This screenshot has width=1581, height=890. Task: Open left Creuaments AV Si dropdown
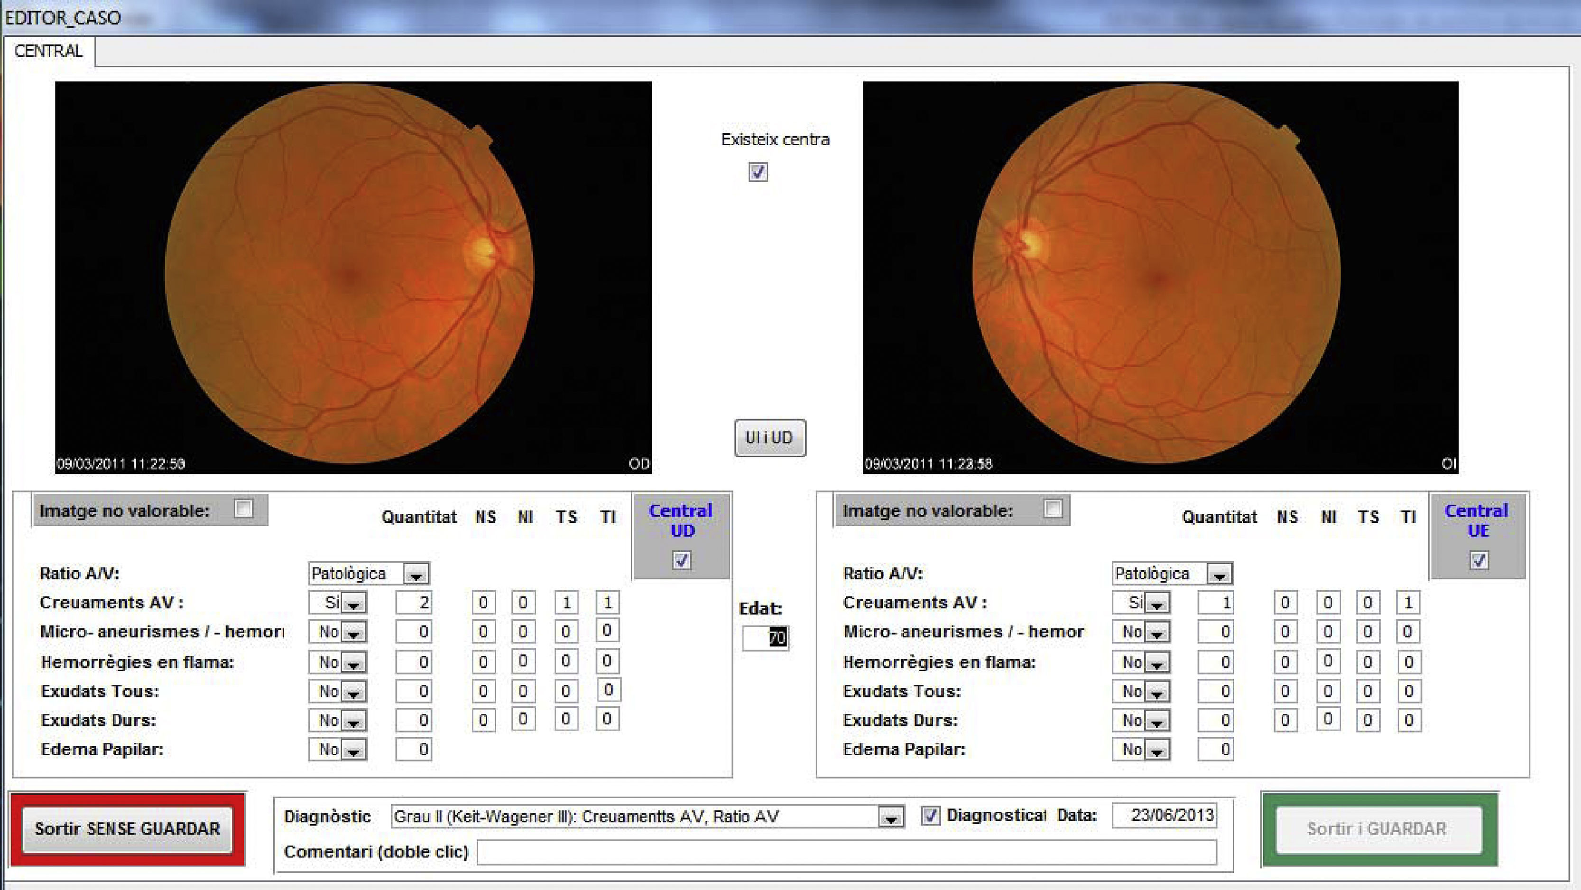coord(353,603)
